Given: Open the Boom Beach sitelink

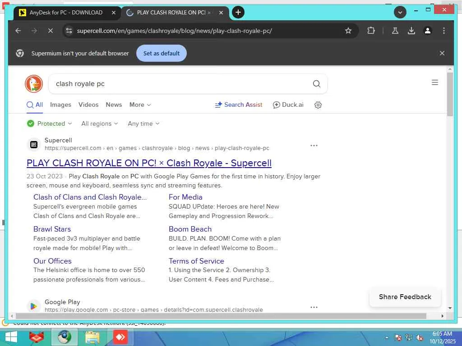Looking at the screenshot, I should (x=190, y=229).
